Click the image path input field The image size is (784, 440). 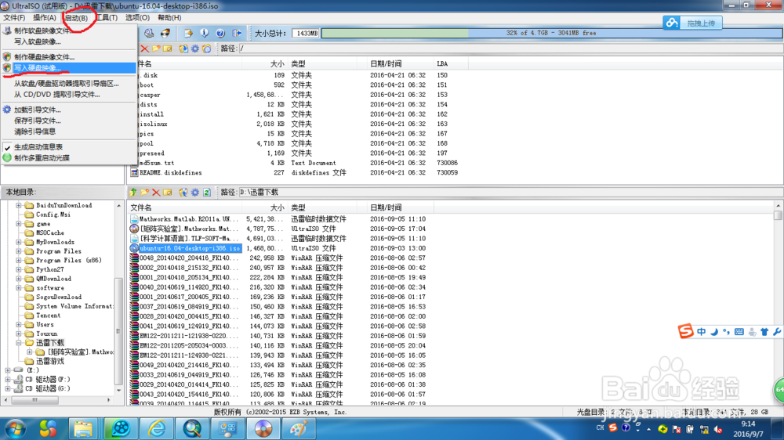coord(510,49)
